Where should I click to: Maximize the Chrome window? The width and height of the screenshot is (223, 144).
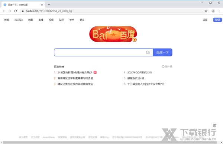[x=210, y=3]
